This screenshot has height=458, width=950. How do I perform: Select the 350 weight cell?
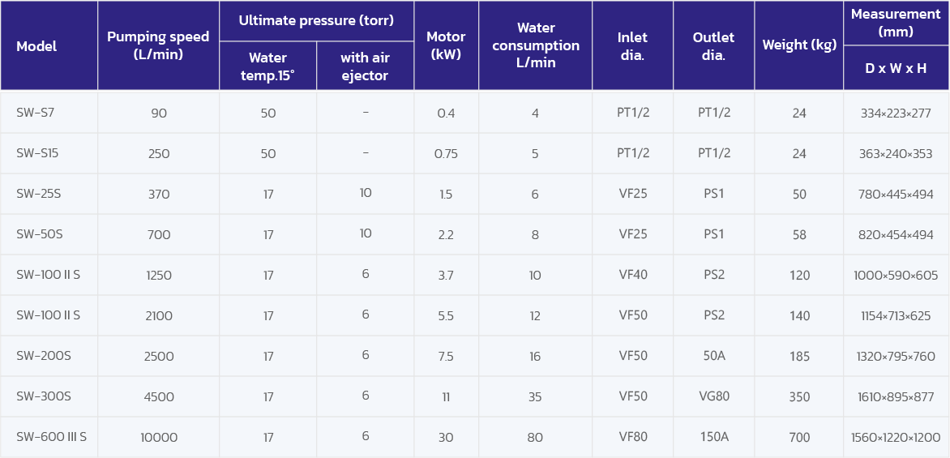pyautogui.click(x=799, y=397)
